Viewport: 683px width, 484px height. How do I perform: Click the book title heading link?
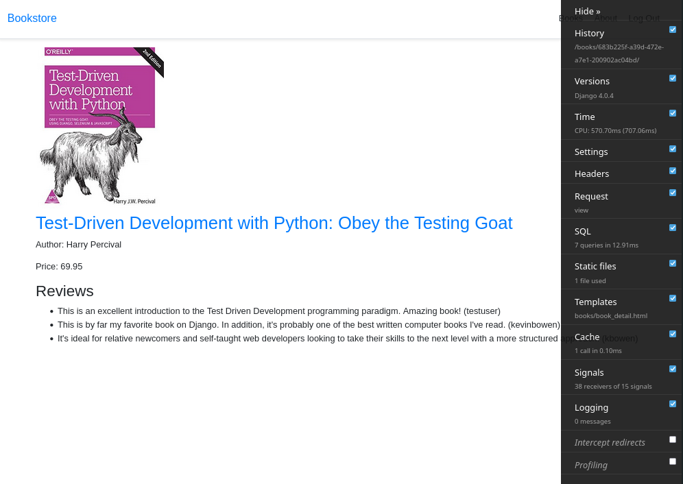point(274,223)
